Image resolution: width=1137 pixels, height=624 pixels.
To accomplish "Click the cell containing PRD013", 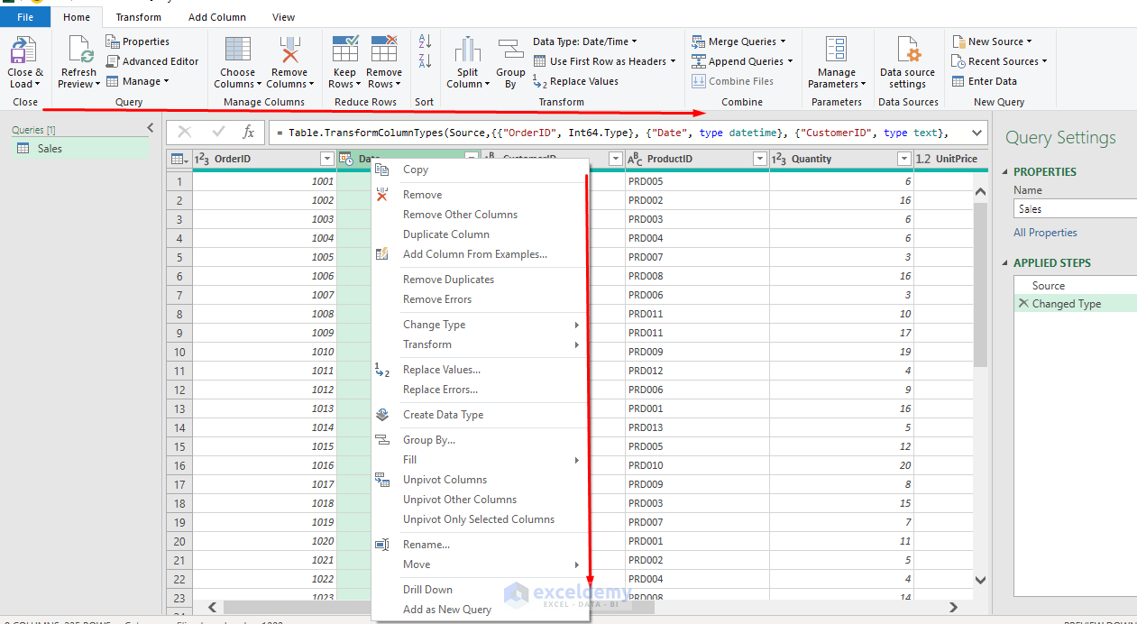I will pyautogui.click(x=697, y=427).
